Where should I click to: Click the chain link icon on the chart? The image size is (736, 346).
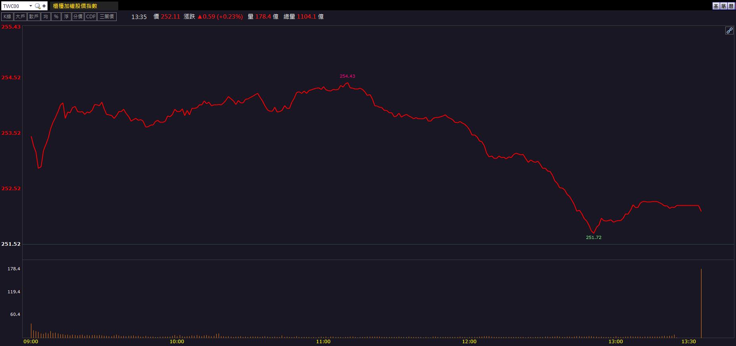[x=729, y=31]
